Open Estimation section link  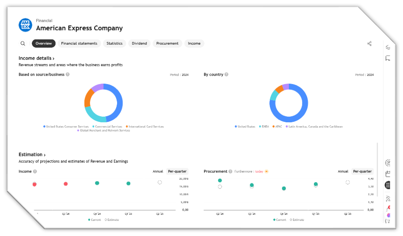tap(32, 155)
